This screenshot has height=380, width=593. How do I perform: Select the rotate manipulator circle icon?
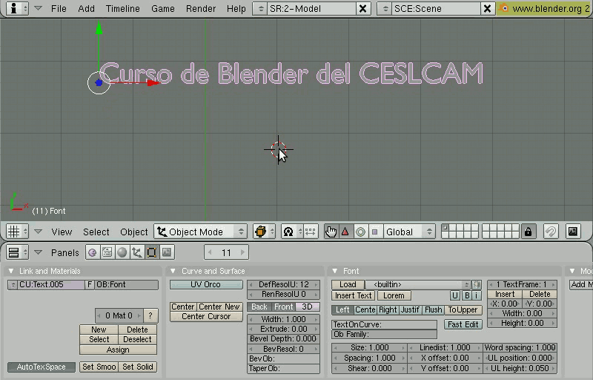(360, 232)
